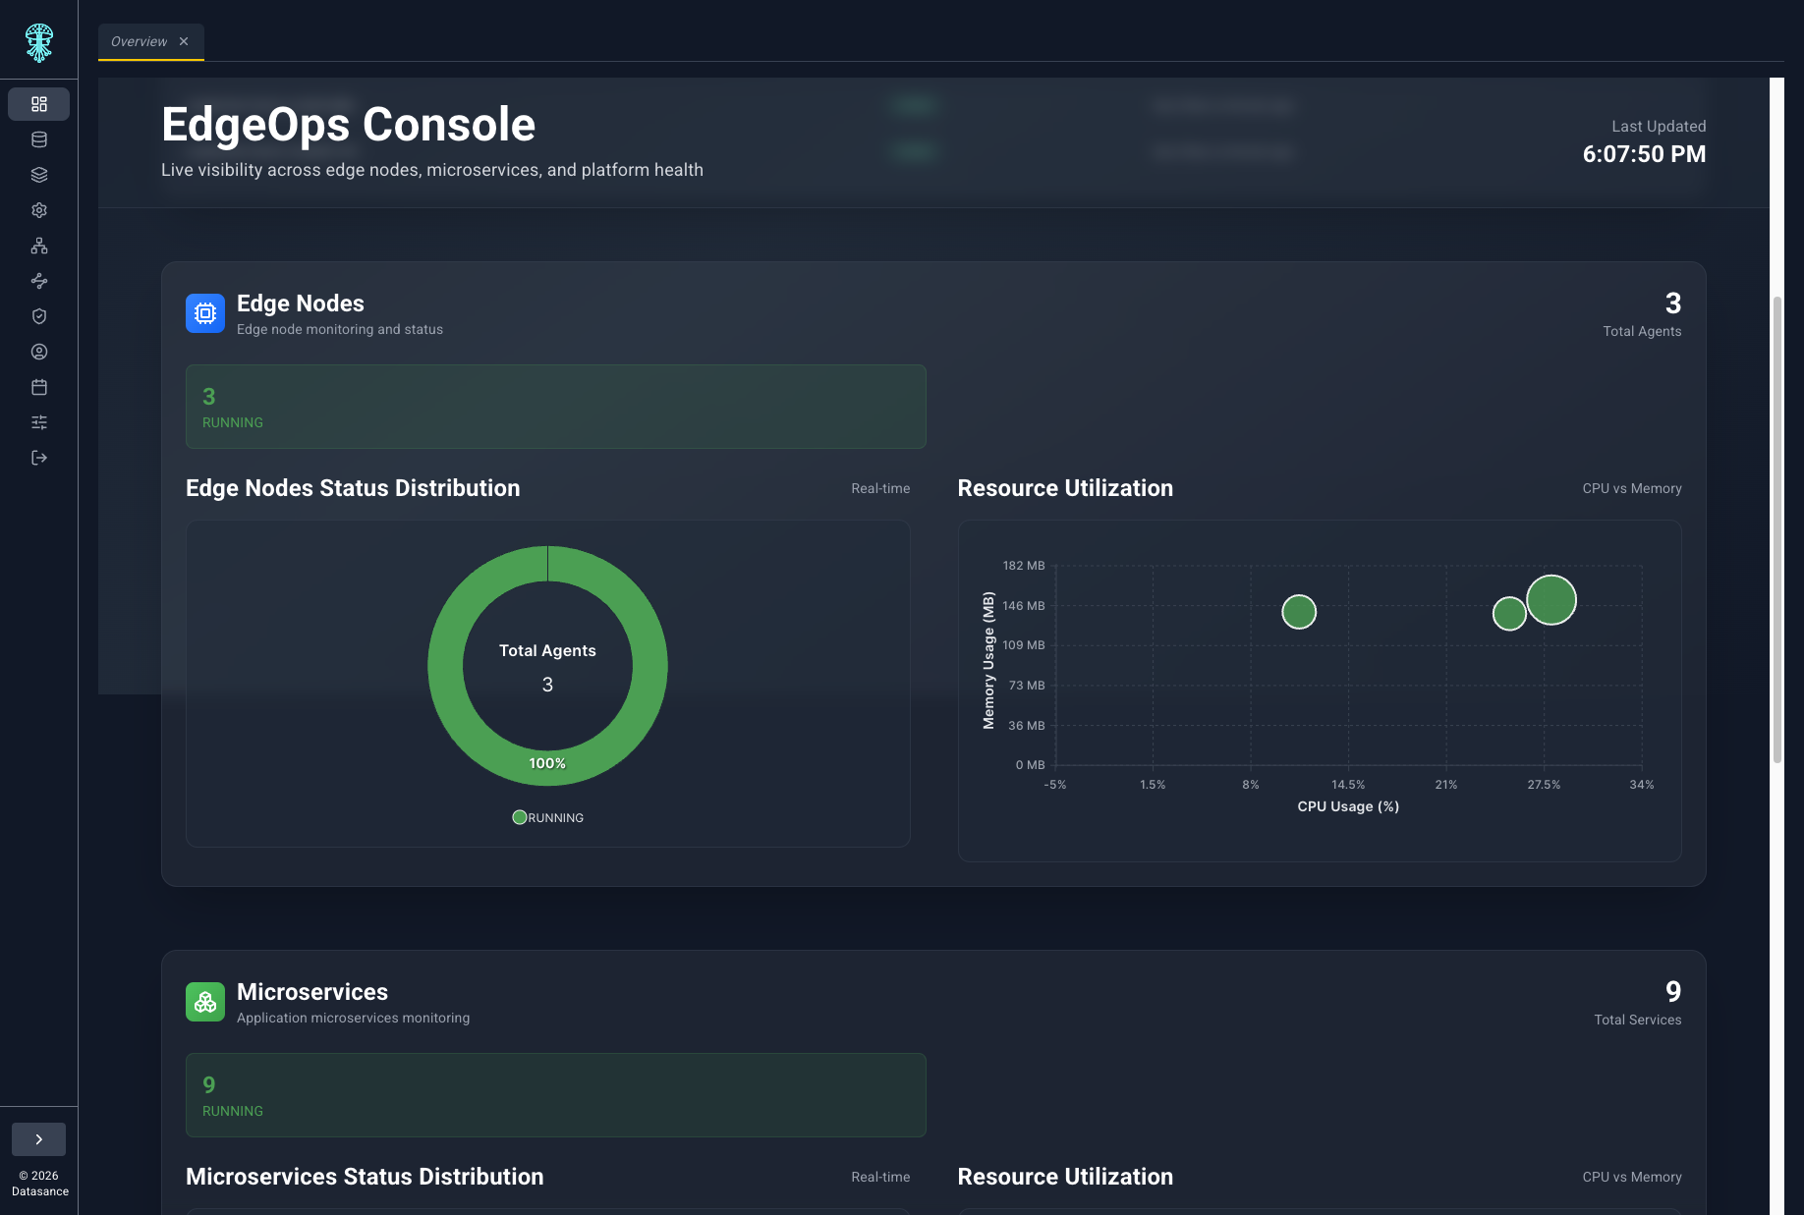Click the 'CPU Usage (%)' axis label
The image size is (1804, 1215).
pos(1348,806)
